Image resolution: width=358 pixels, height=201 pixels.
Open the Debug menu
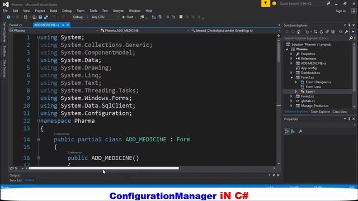[x=67, y=11]
